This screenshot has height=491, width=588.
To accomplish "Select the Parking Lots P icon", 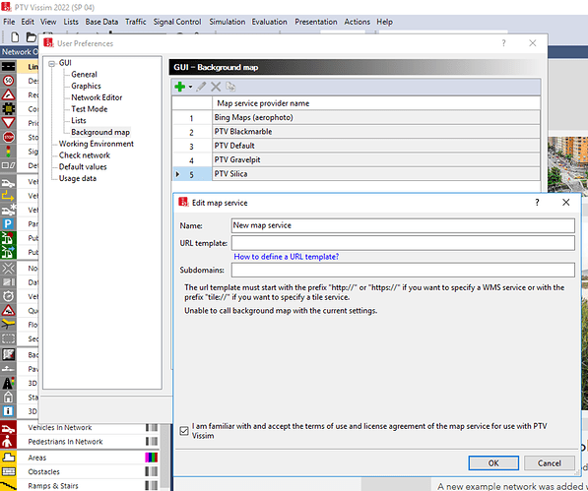I will tap(8, 224).
